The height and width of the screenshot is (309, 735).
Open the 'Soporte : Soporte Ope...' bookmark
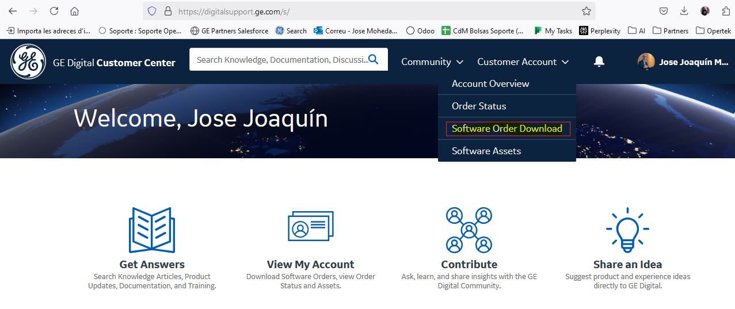click(x=140, y=30)
